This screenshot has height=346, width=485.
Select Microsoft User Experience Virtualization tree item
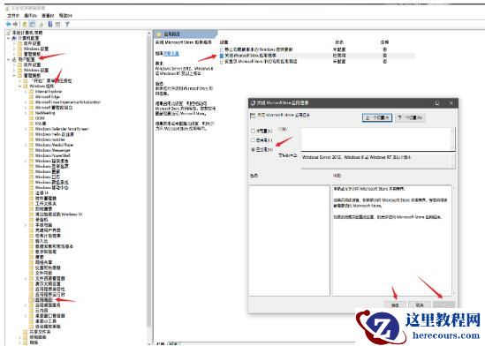pyautogui.click(x=68, y=102)
